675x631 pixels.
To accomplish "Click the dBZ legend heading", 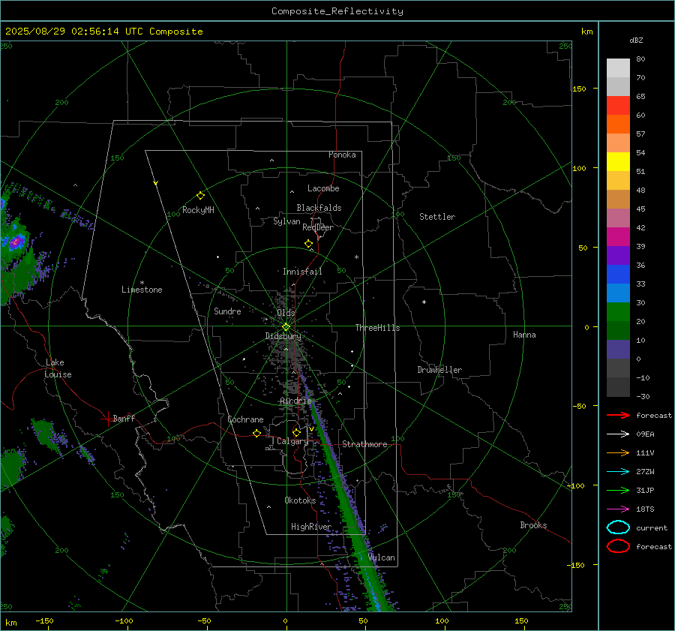I will 636,40.
